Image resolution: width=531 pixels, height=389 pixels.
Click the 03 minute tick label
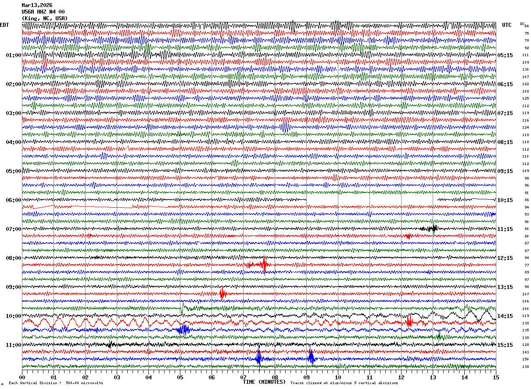117,377
